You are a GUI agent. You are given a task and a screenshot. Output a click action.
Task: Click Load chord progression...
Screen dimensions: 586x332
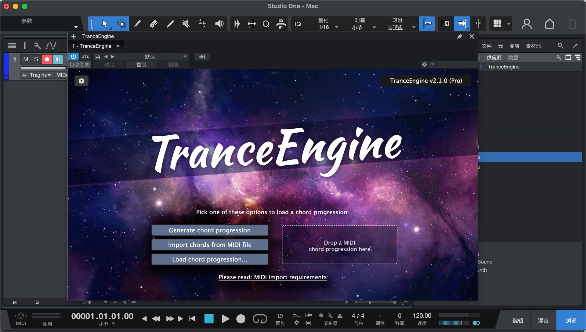(210, 259)
